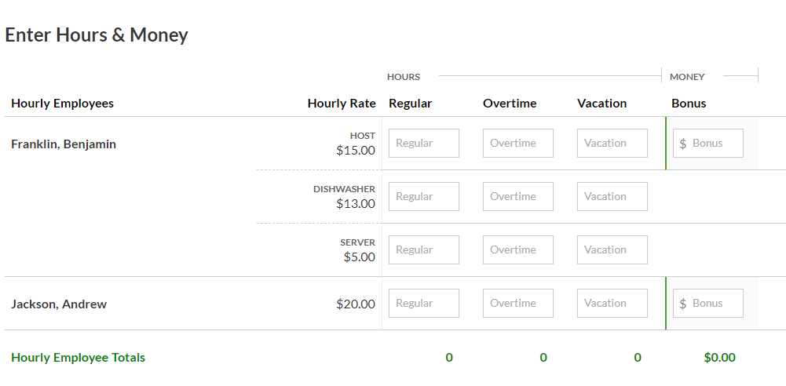The width and height of the screenshot is (786, 386).
Task: Click Andrew Jackson's Overtime hours field
Action: tap(517, 304)
